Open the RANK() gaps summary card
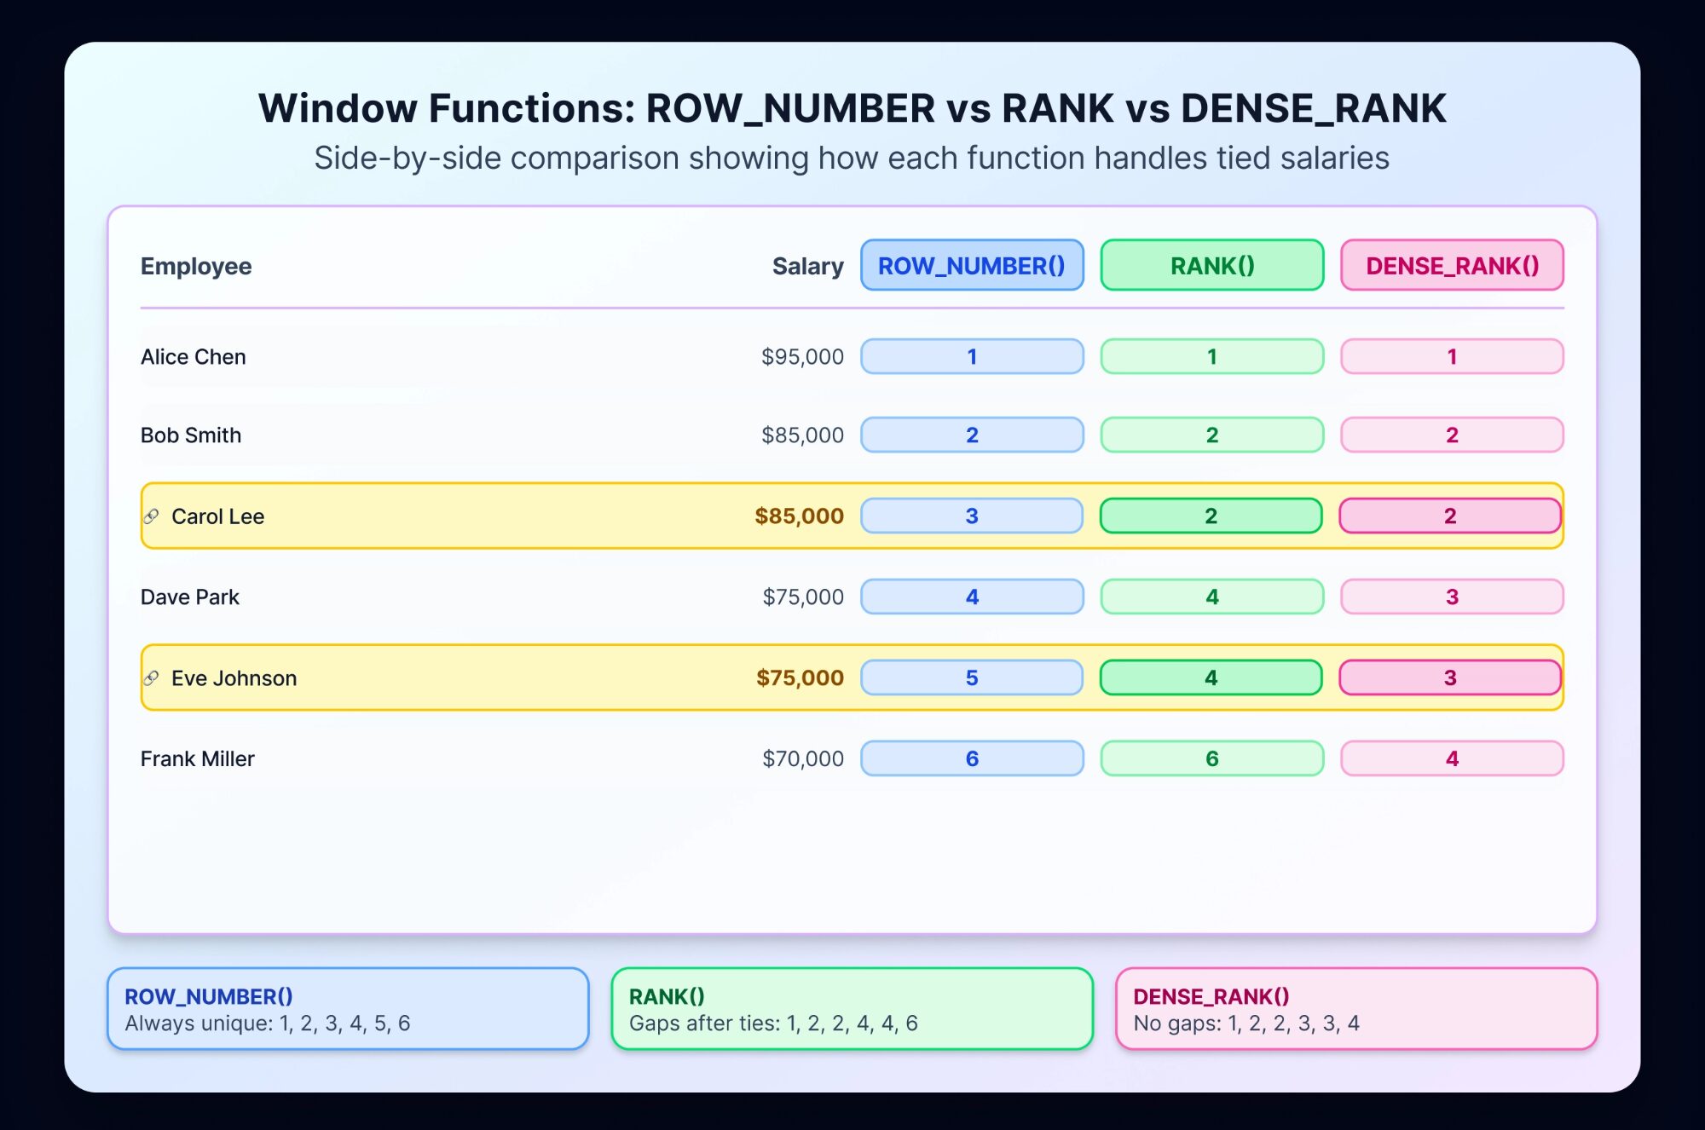Viewport: 1705px width, 1130px height. [852, 1009]
